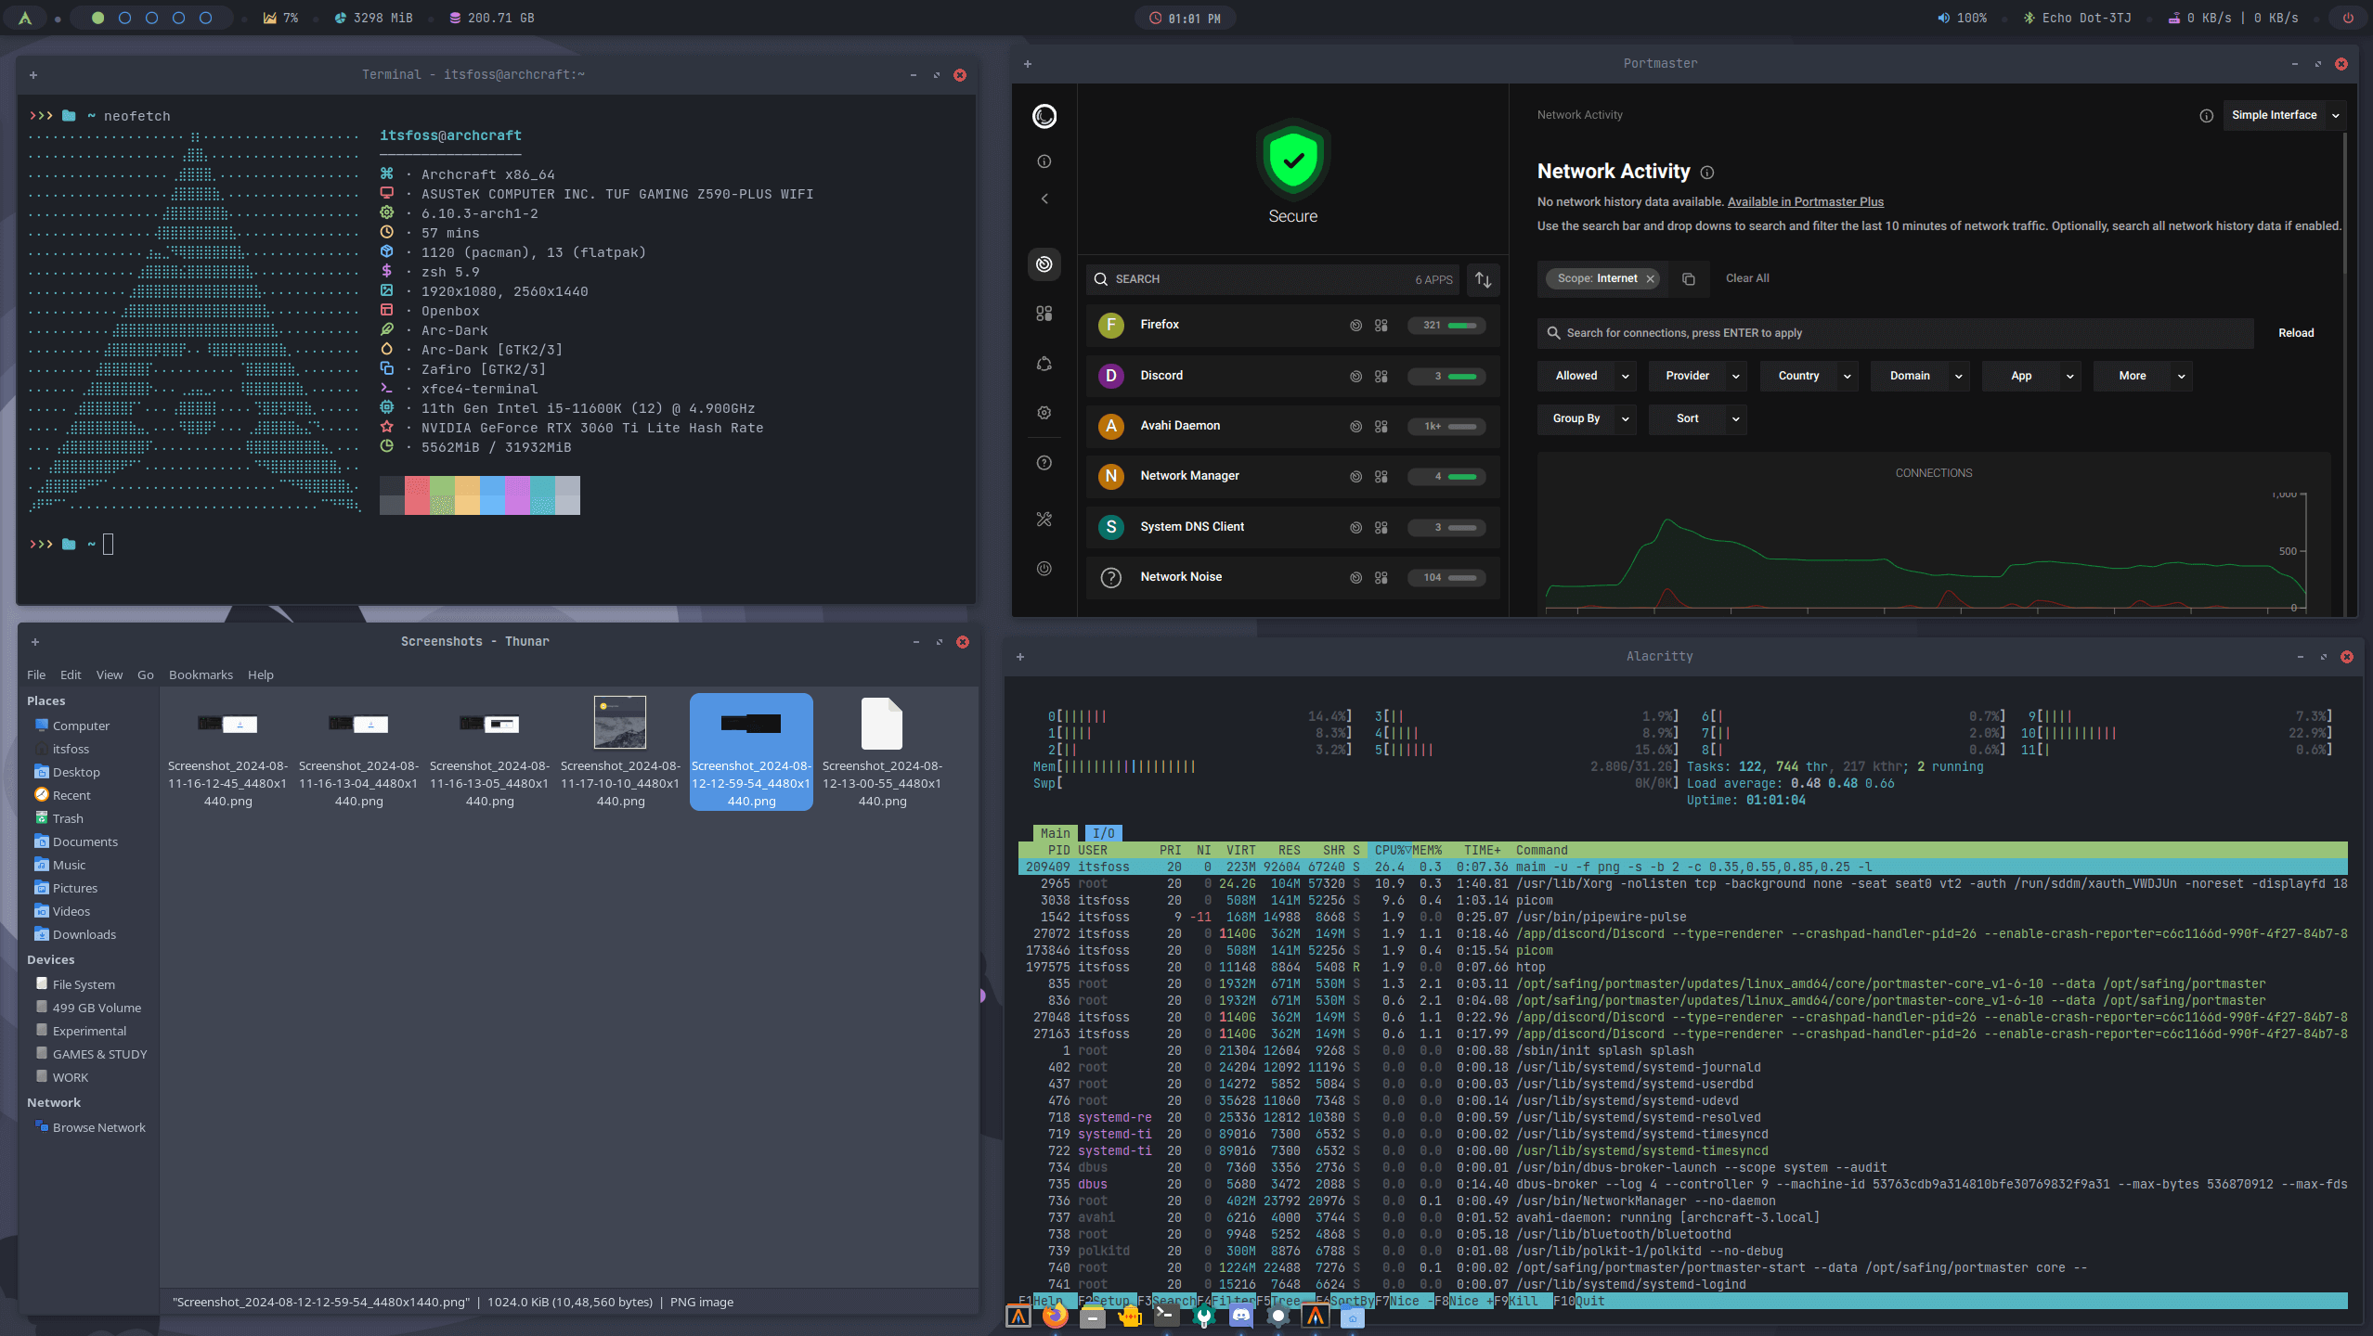Click the power icon at sidebar bottom
Image resolution: width=2373 pixels, height=1336 pixels.
point(1044,568)
